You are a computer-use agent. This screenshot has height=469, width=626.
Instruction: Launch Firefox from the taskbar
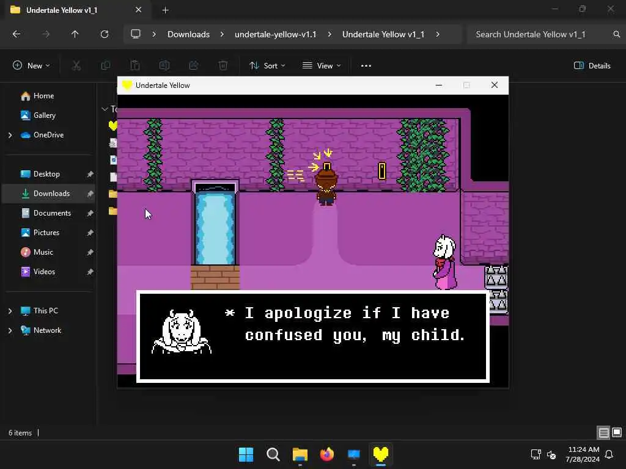327,454
